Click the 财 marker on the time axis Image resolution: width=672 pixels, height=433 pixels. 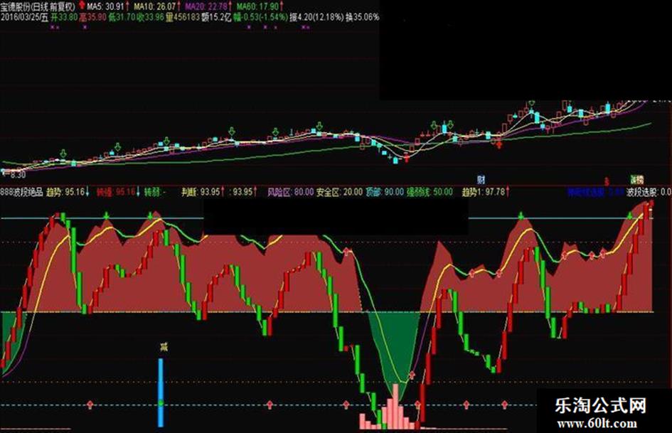click(x=481, y=179)
